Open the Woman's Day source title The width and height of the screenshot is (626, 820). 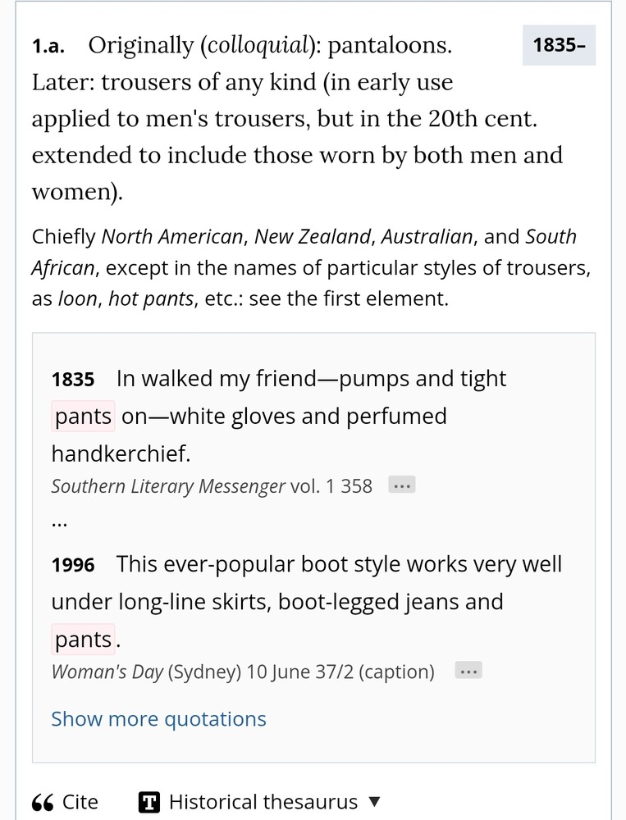click(107, 672)
